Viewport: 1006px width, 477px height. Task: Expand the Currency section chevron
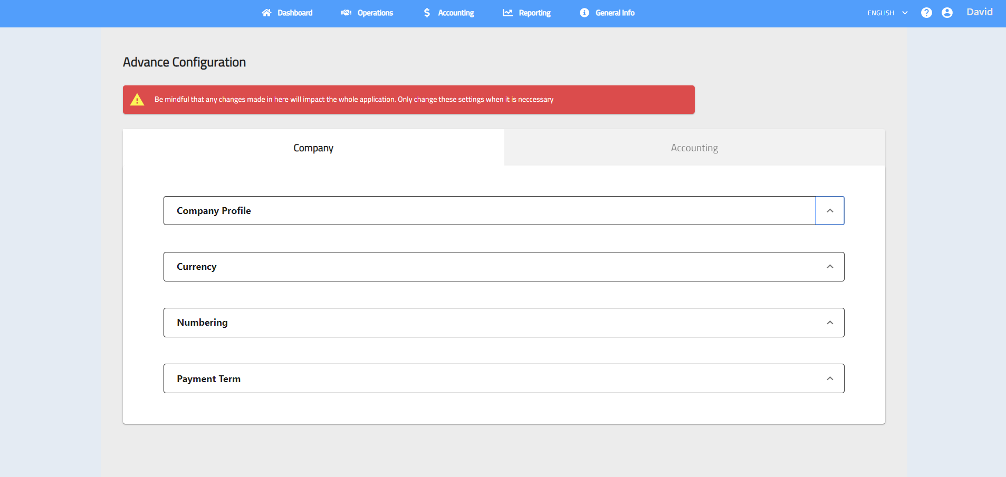(x=830, y=267)
